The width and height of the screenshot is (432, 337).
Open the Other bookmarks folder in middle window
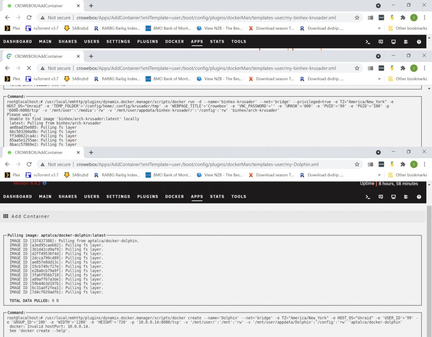(407, 79)
